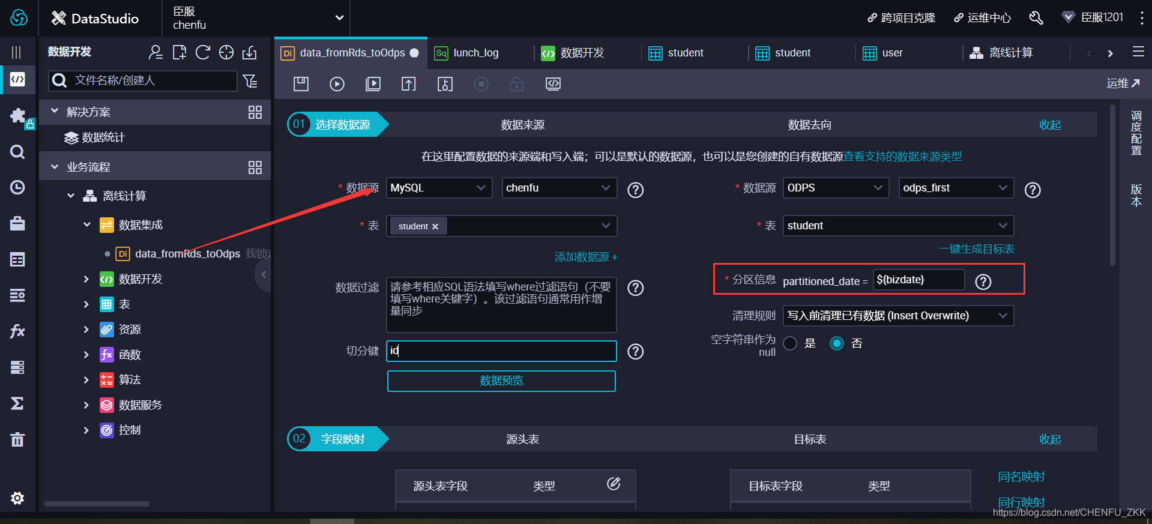
Task: Open 运维中心 in top bar
Action: pyautogui.click(x=982, y=18)
